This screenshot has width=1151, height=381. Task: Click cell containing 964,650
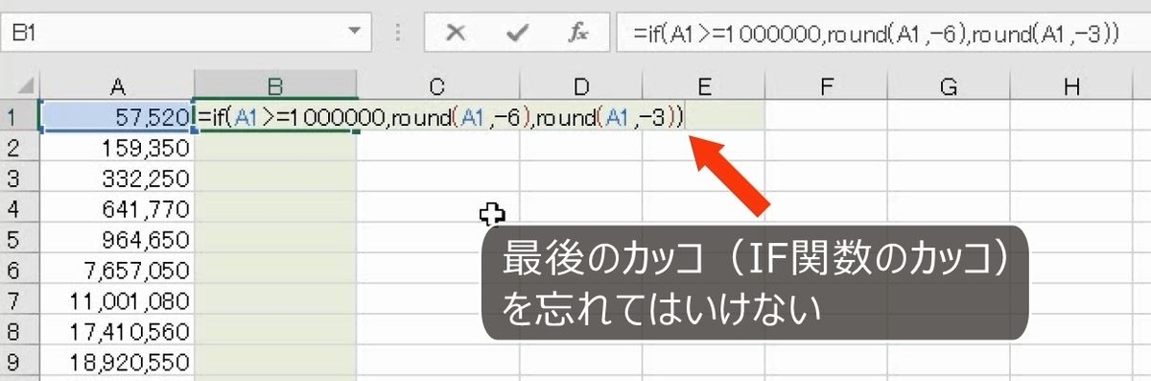(117, 239)
